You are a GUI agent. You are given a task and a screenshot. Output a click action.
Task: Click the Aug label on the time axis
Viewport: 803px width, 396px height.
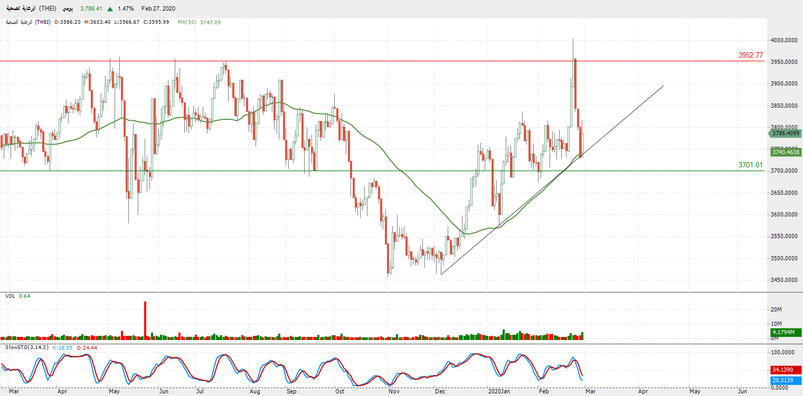click(x=254, y=392)
